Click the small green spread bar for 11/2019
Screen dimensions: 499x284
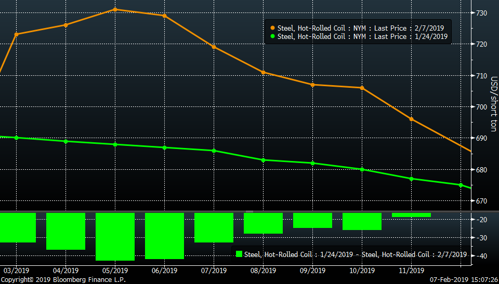tap(411, 215)
